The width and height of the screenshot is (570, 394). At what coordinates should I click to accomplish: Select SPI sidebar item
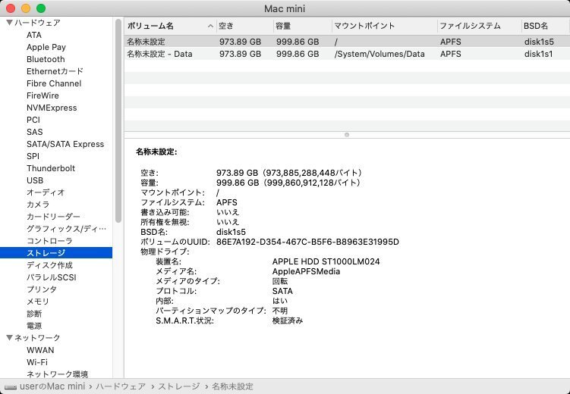tap(33, 156)
